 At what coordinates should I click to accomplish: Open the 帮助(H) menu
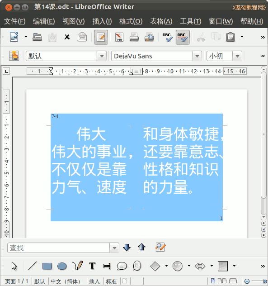click(x=252, y=21)
